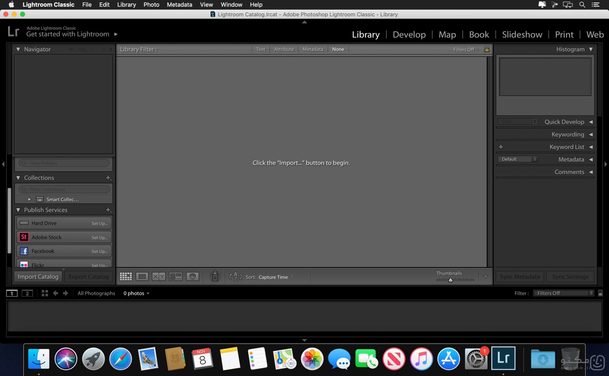Click the filter lock icon
609x376 pixels.
487,49
